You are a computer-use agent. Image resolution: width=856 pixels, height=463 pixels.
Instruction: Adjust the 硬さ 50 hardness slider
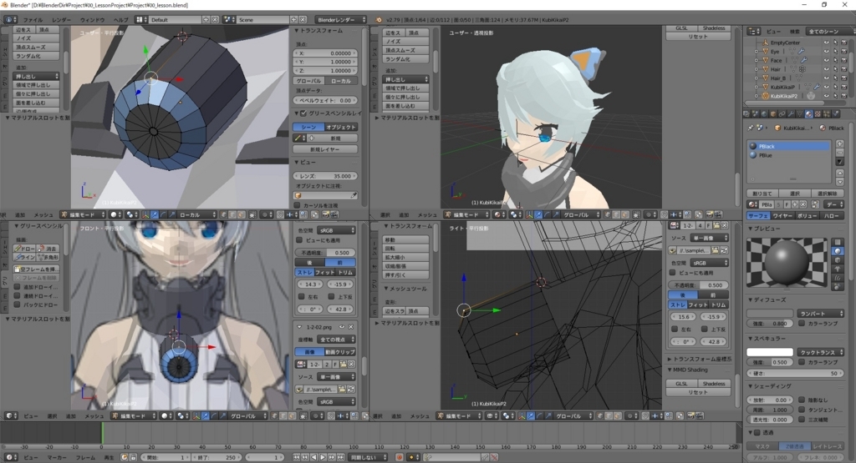796,373
